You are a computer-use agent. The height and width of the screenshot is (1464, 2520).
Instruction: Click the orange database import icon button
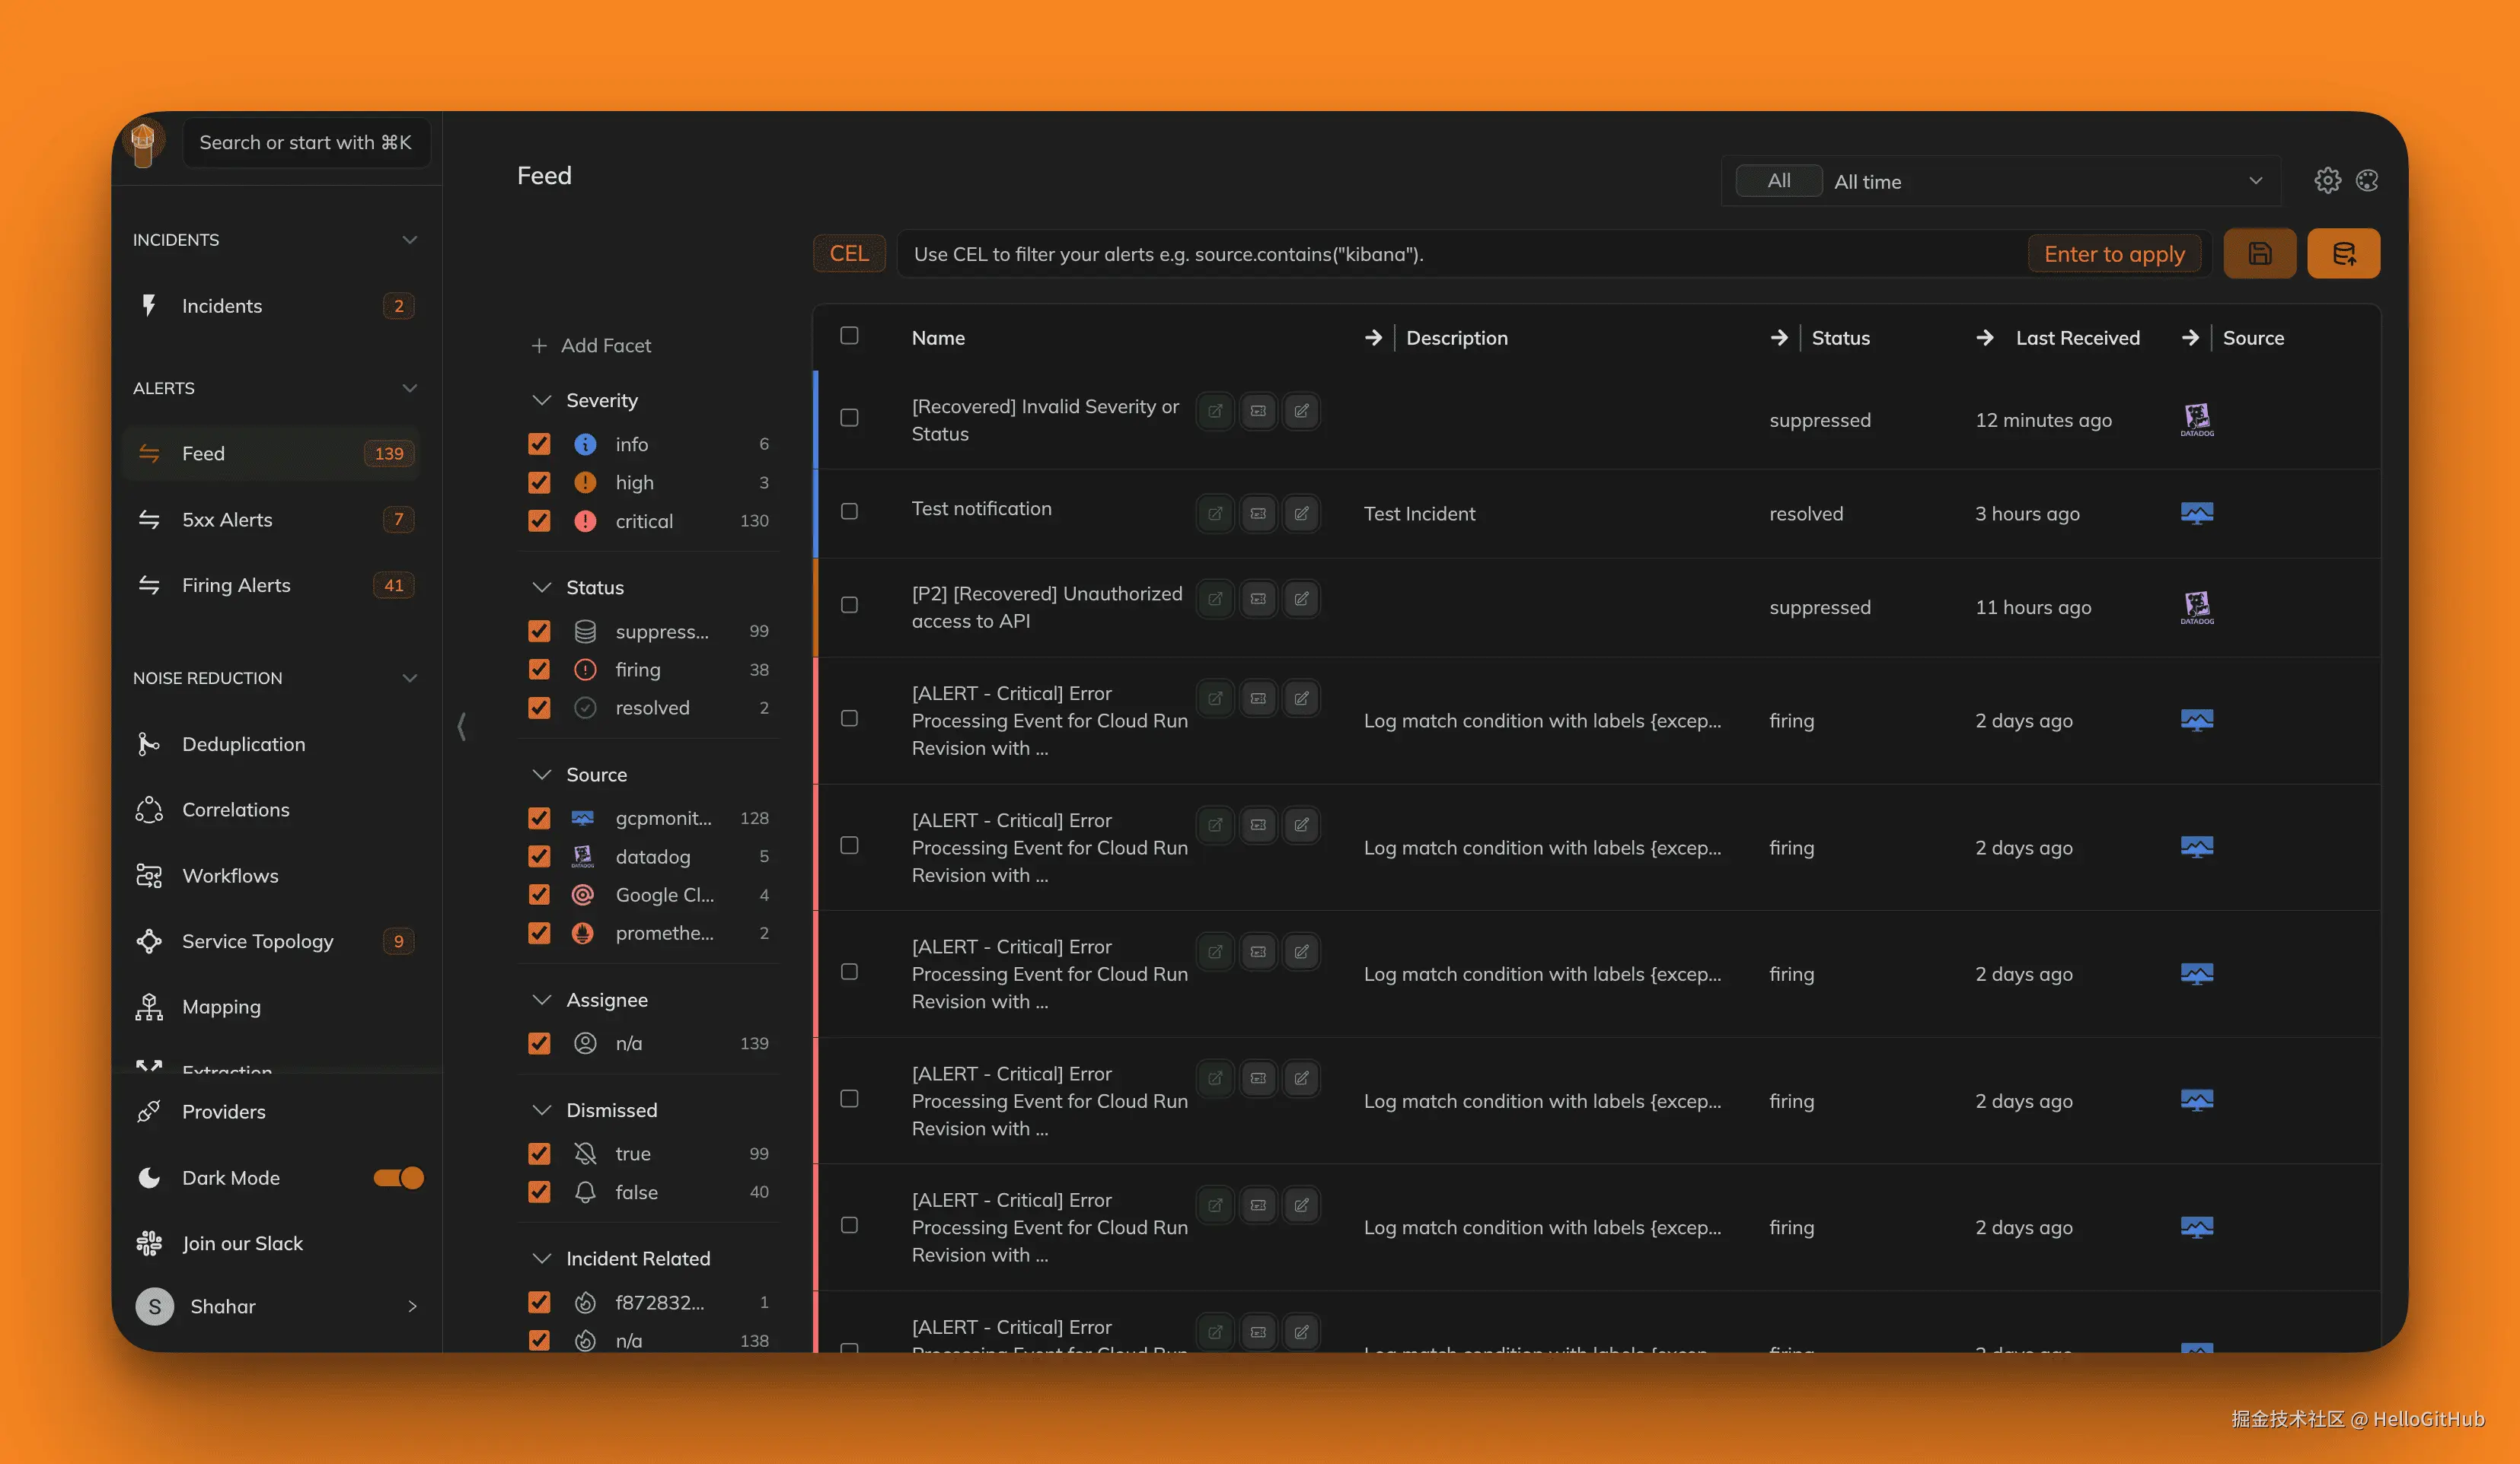click(2343, 254)
